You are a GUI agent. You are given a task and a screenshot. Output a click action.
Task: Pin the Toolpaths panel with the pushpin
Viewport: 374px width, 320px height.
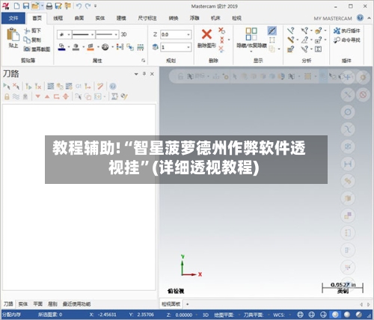tap(144, 74)
